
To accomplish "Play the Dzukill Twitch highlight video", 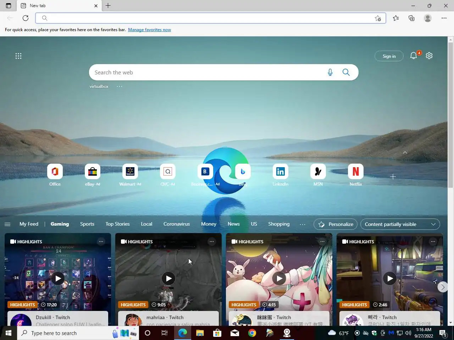I will coord(58,278).
